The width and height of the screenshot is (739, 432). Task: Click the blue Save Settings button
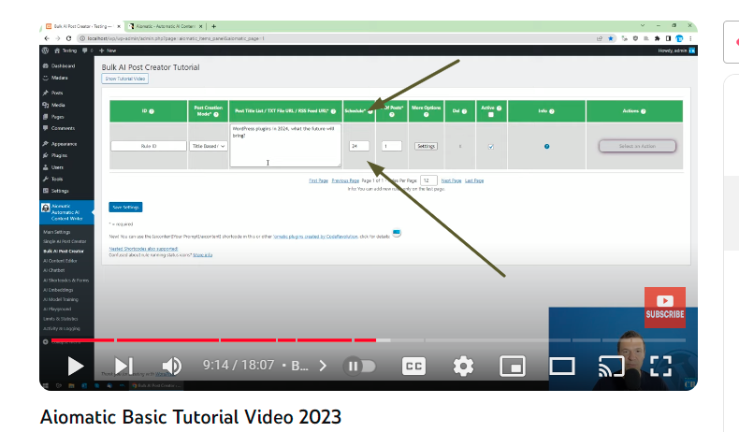[125, 208]
